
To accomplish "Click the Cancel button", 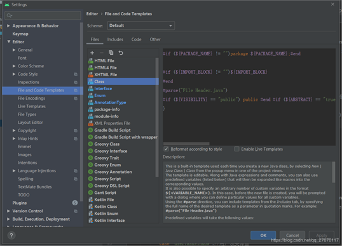I will coord(292,235).
